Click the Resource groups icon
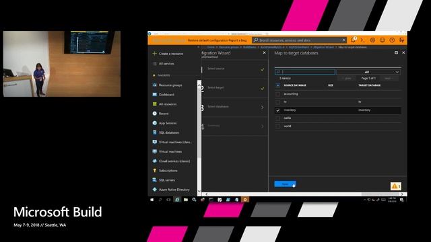Screen dimensions: 431x242 (x=154, y=85)
